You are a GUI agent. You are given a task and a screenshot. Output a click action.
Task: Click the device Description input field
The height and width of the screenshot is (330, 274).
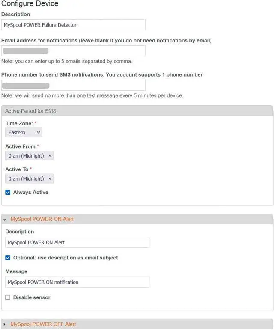tap(73, 25)
